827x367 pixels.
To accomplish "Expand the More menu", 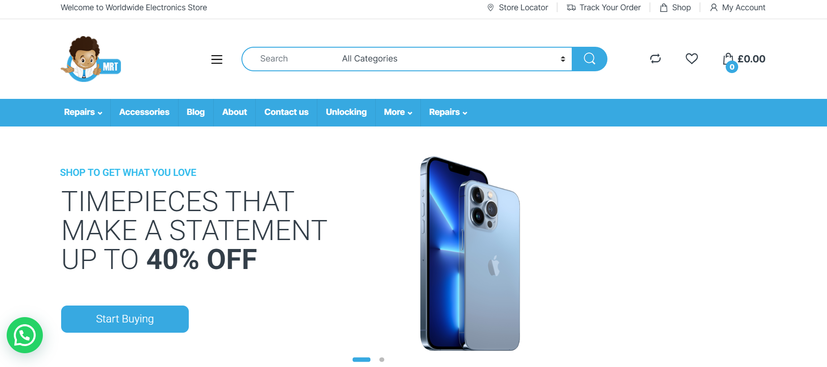I will point(398,112).
